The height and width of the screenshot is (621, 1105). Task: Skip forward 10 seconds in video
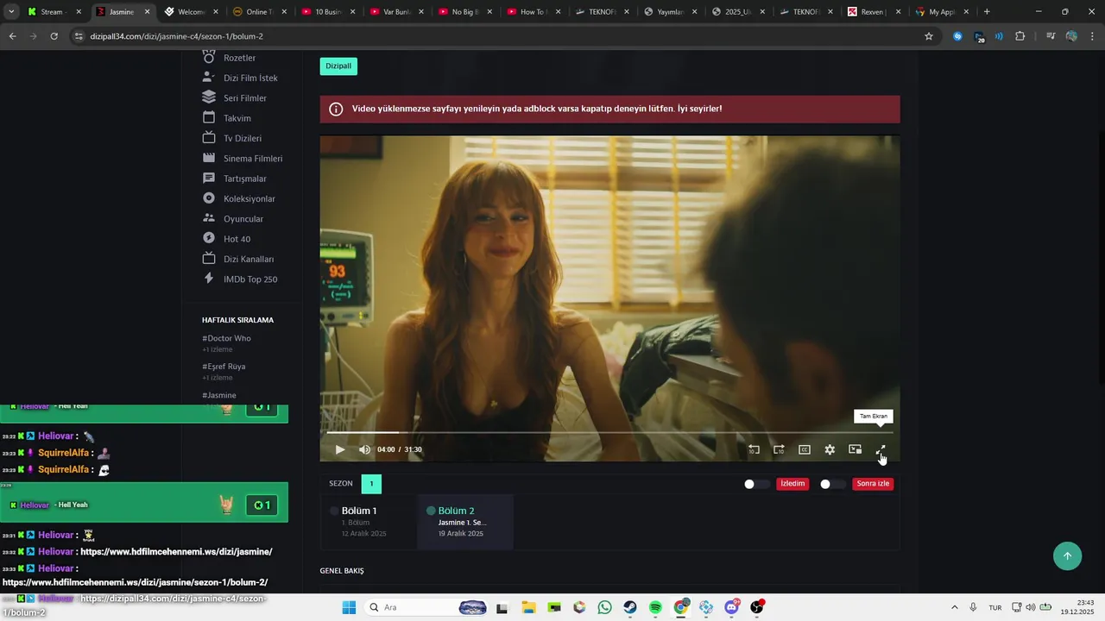tap(779, 449)
